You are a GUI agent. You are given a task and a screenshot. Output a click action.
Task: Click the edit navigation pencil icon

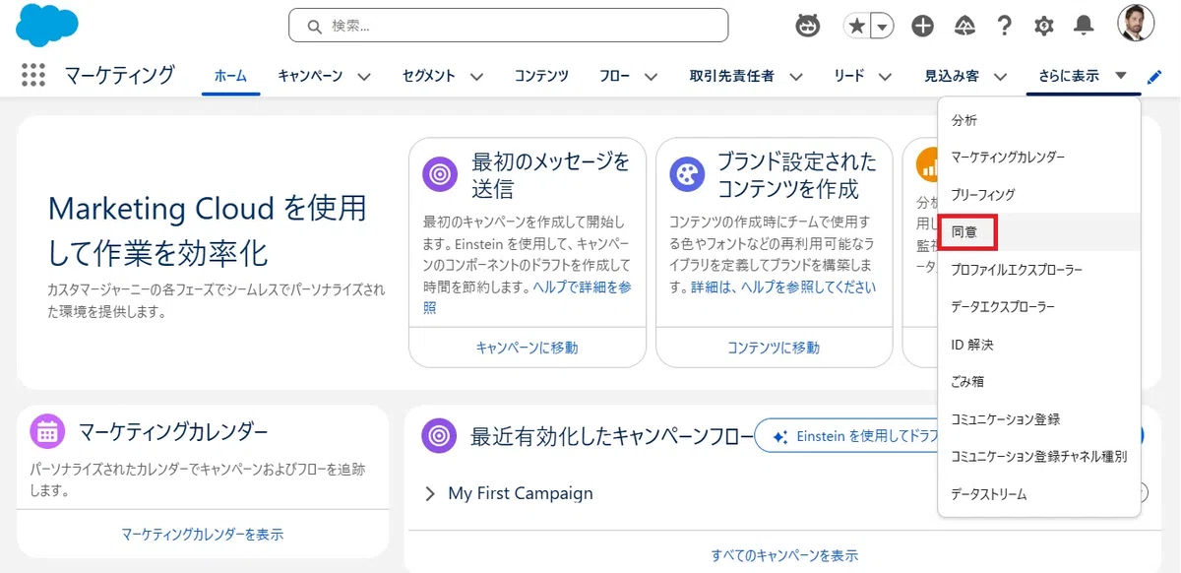(1154, 76)
